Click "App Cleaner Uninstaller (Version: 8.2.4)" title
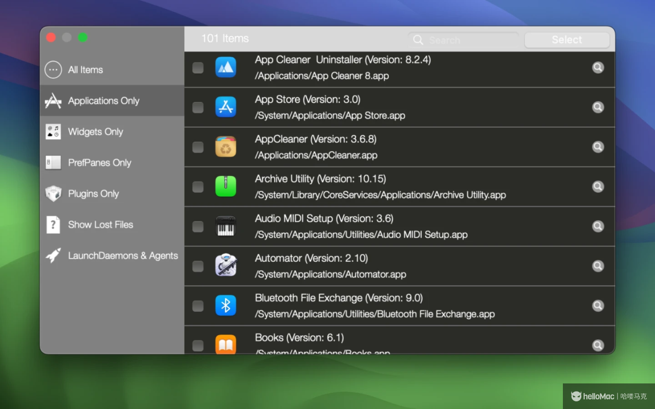 tap(343, 60)
